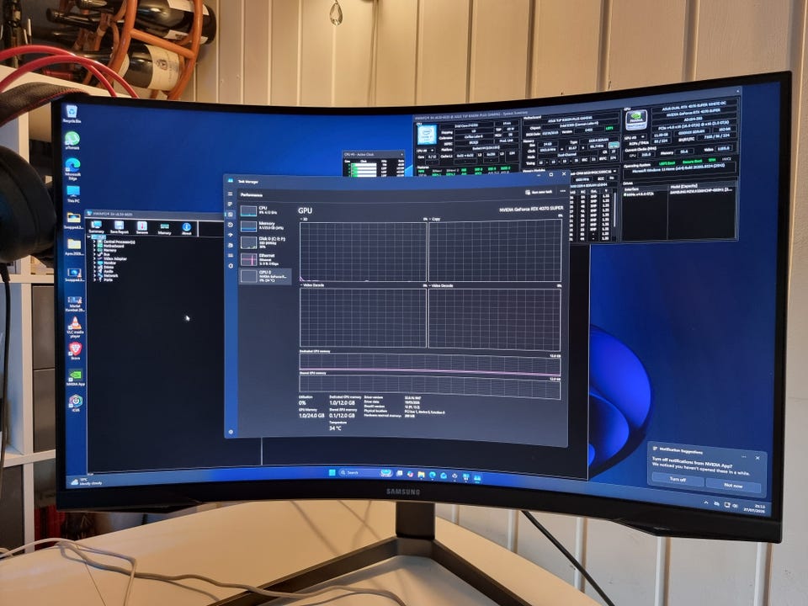Open iCUE desktop icon
The width and height of the screenshot is (808, 606).
76,402
